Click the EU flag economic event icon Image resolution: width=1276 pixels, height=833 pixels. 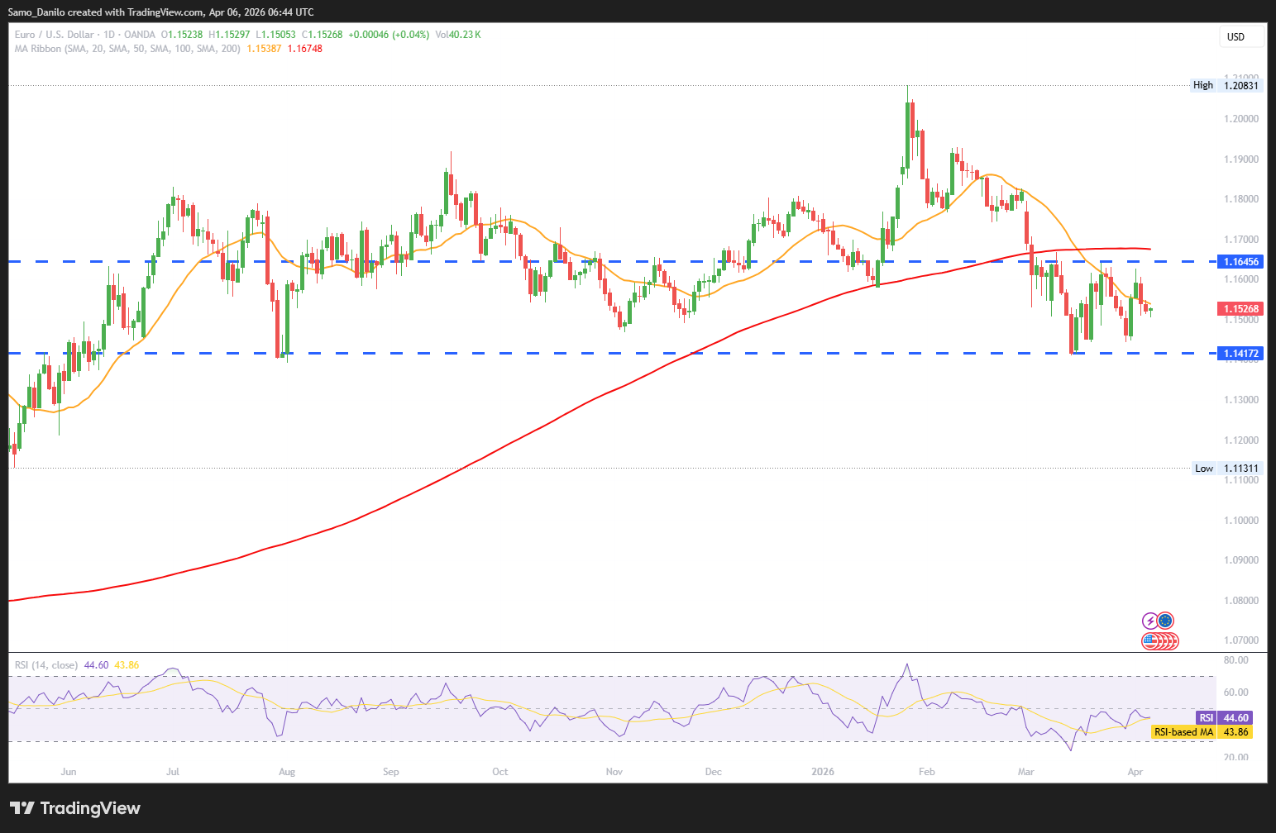click(x=1165, y=621)
